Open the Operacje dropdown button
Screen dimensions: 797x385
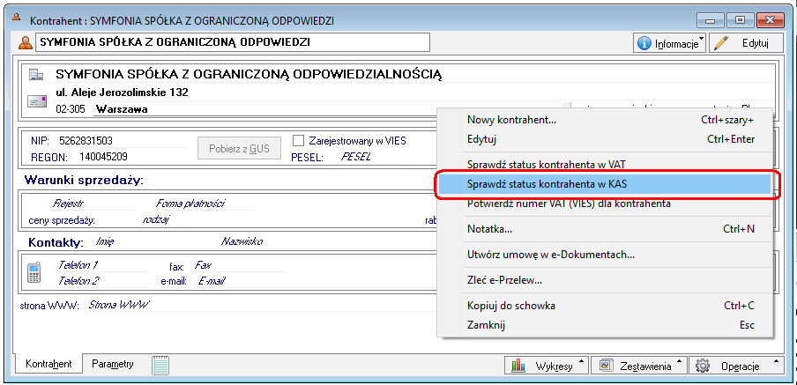736,366
